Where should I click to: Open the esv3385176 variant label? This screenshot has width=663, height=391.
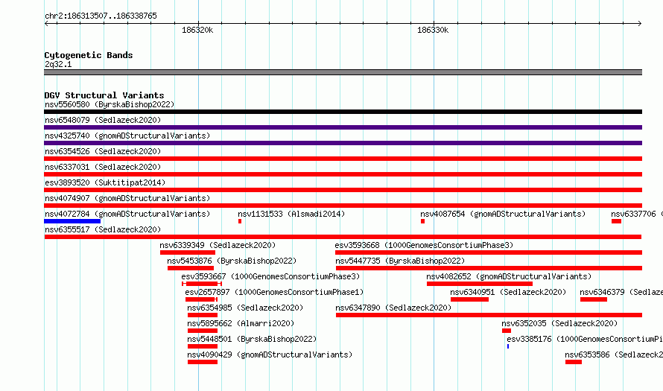[x=585, y=339]
